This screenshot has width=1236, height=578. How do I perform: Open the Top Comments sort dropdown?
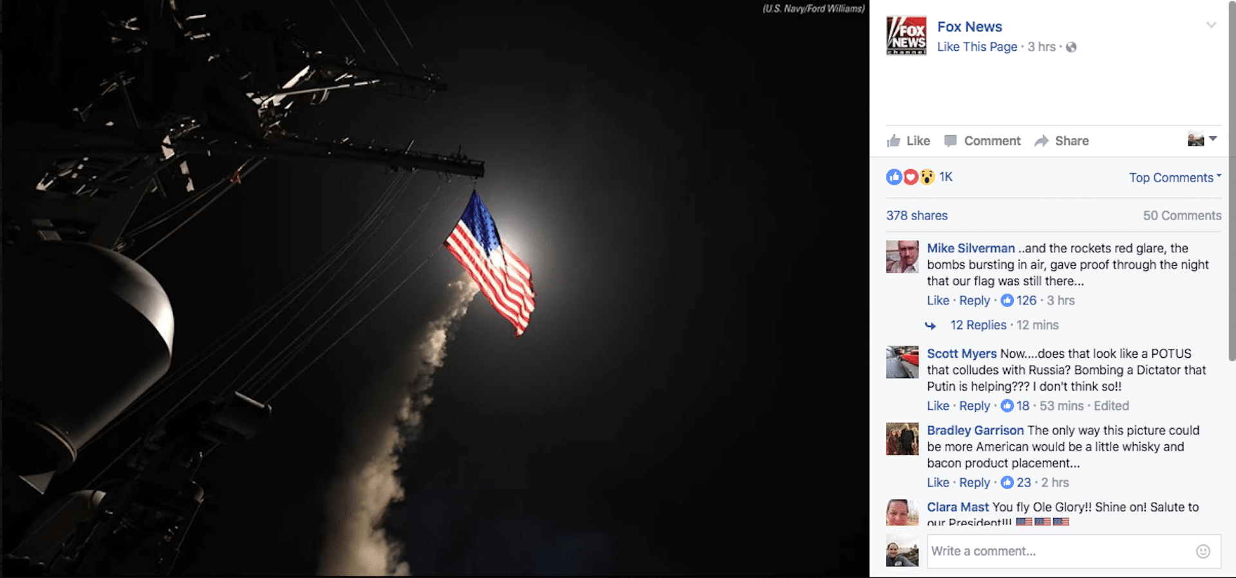[x=1175, y=178]
